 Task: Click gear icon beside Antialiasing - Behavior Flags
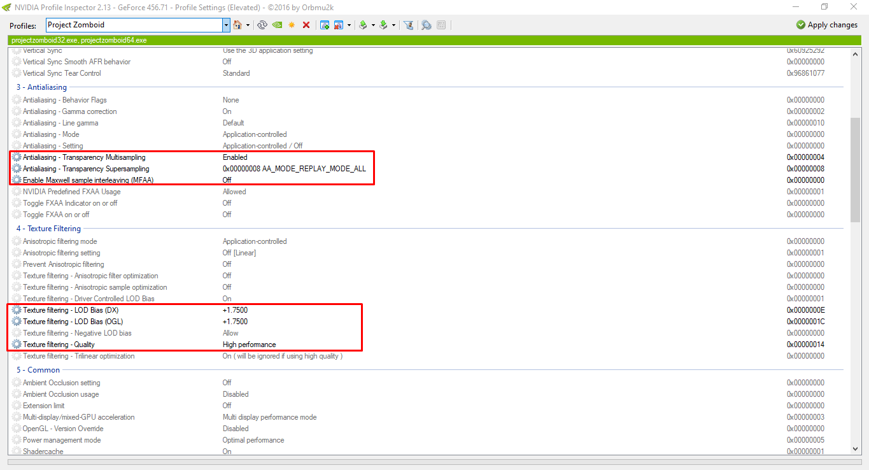pos(17,100)
